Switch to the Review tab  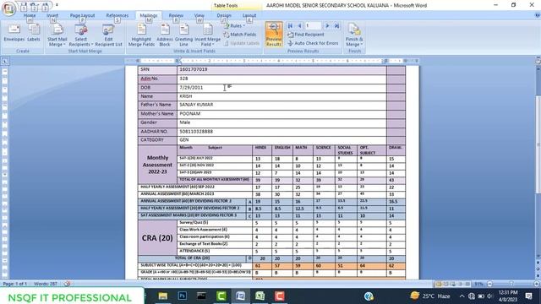click(x=176, y=15)
